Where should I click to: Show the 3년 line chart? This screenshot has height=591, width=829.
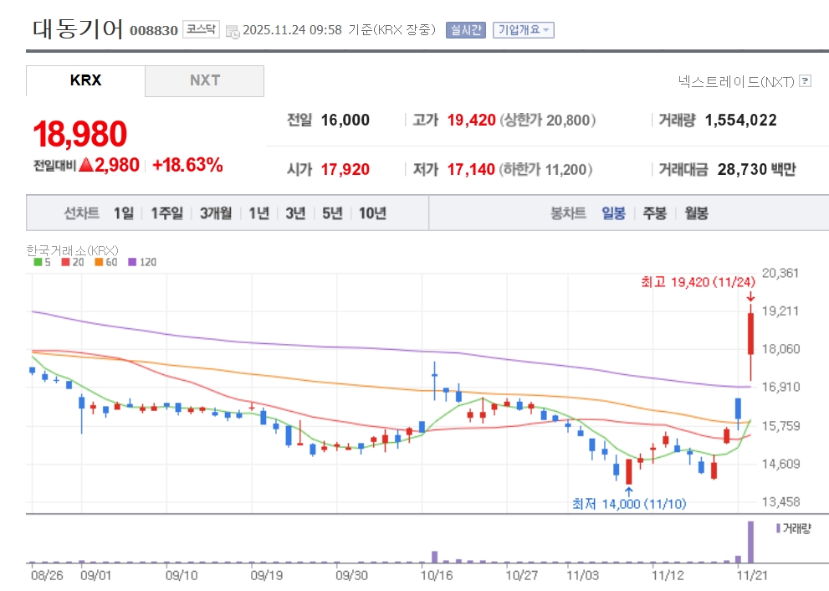(x=295, y=213)
